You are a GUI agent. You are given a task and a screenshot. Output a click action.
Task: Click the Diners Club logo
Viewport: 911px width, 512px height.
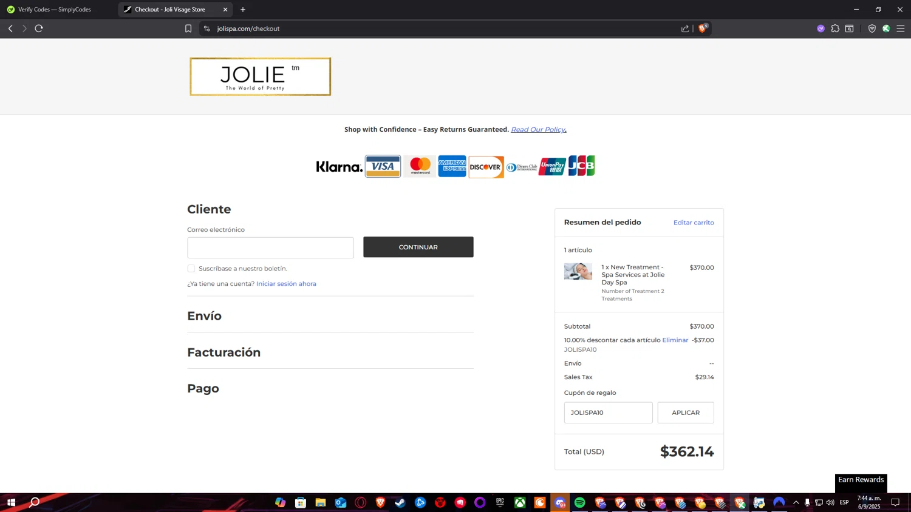click(522, 167)
